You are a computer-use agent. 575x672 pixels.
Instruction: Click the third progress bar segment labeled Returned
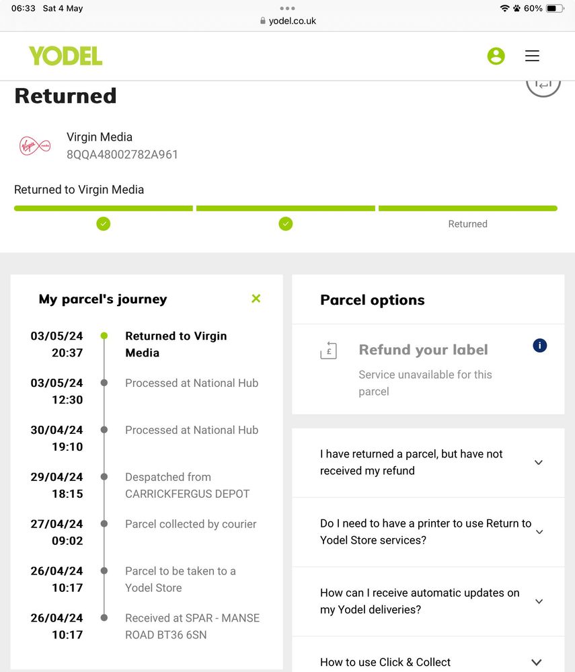click(x=468, y=209)
